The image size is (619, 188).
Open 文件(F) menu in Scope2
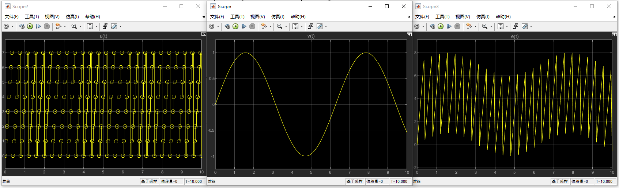11,17
